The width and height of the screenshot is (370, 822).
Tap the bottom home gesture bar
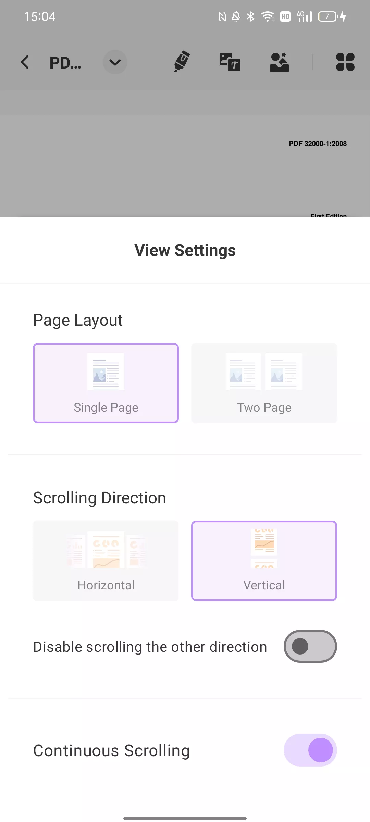click(185, 818)
